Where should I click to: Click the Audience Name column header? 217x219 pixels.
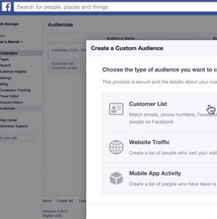(x=121, y=38)
